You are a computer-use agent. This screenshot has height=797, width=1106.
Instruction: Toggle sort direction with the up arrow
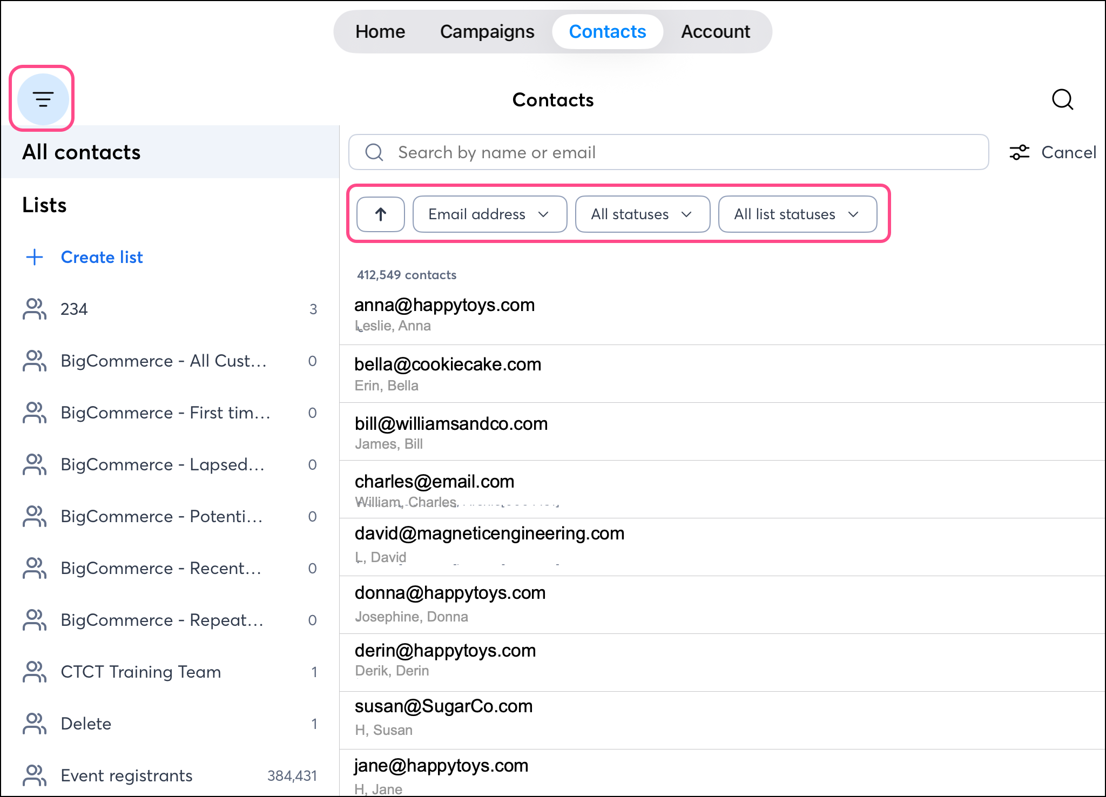tap(380, 214)
